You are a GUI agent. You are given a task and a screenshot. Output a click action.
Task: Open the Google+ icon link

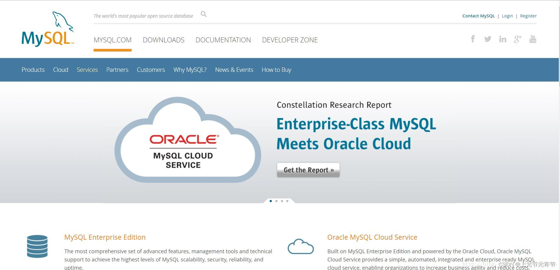tap(518, 39)
